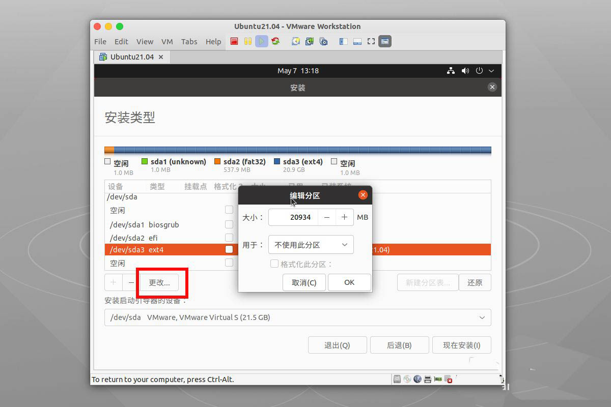This screenshot has height=407, width=611.
Task: Open the VM menu
Action: pyautogui.click(x=167, y=42)
